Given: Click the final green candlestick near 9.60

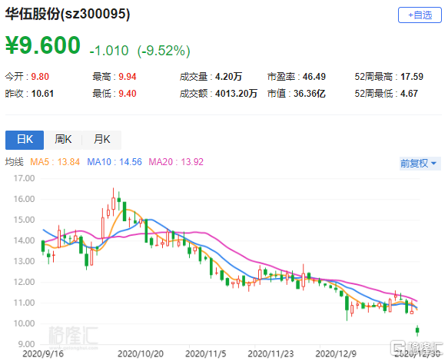Looking at the screenshot, I should (x=417, y=330).
